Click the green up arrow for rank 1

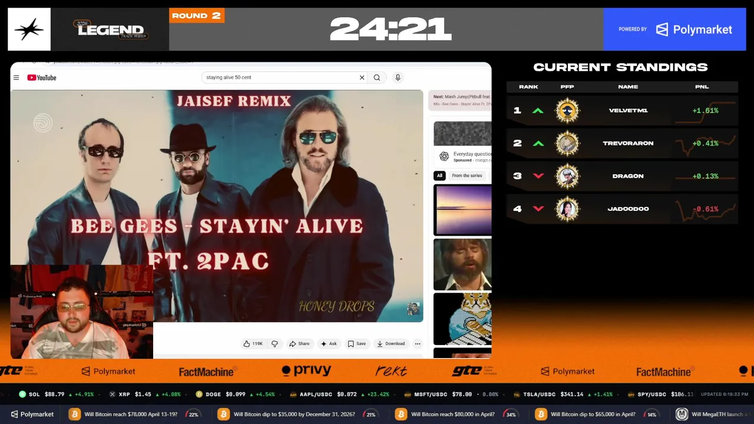pos(538,111)
